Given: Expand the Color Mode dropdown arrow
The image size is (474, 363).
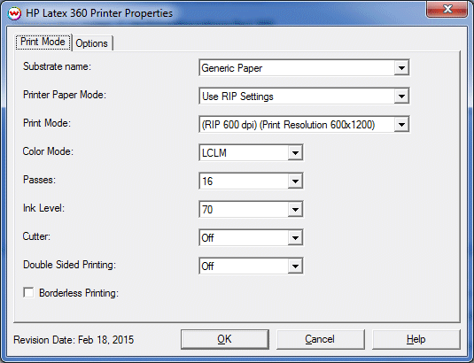Looking at the screenshot, I should coord(295,152).
